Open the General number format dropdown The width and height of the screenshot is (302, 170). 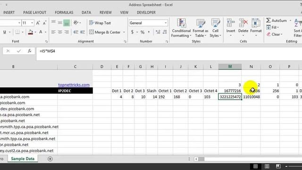pos(166,23)
